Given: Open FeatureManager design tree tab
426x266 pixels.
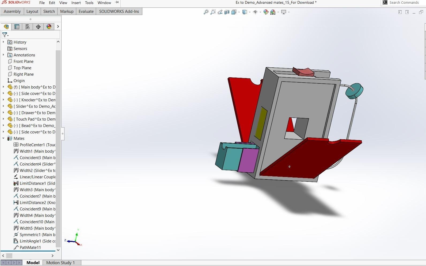Looking at the screenshot, I should click(6, 26).
